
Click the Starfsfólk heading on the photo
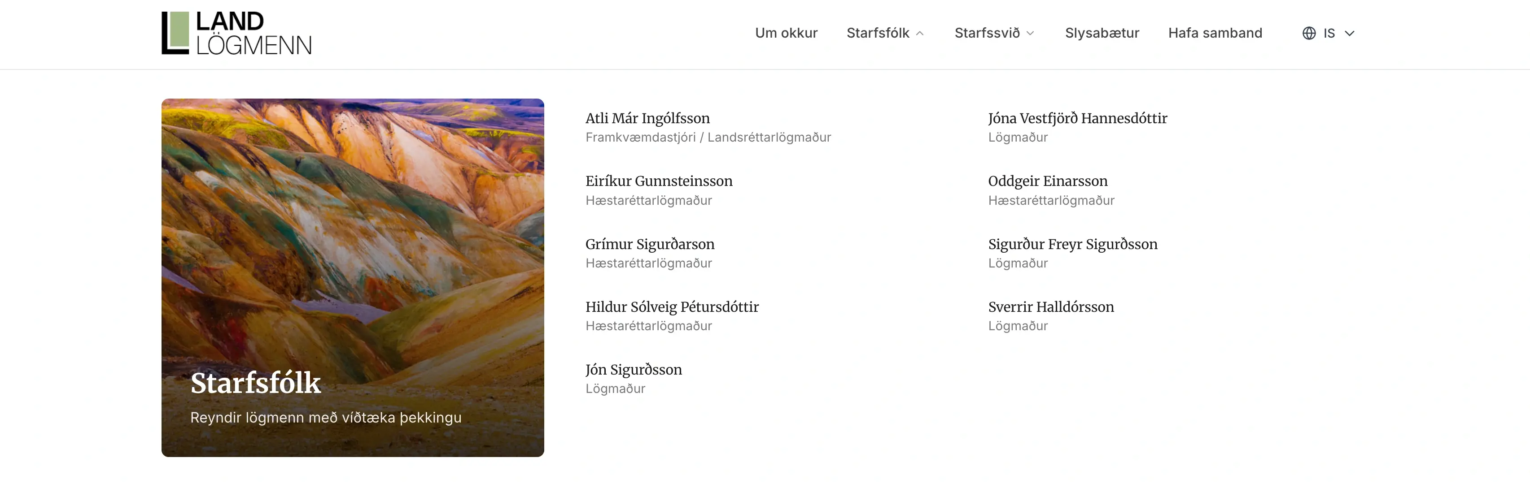(256, 384)
